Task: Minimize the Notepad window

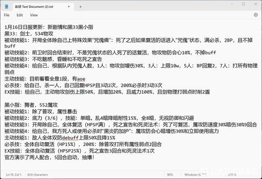Action: (x=232, y=4)
